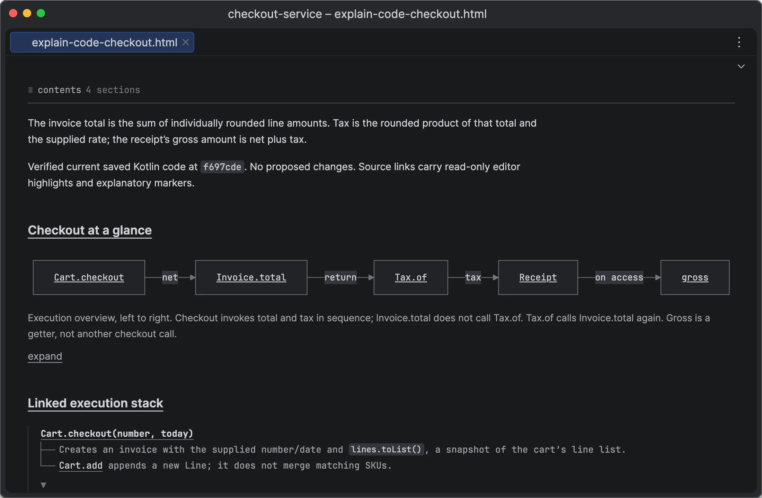Click the chevron-down icon below the tab bar

point(741,66)
